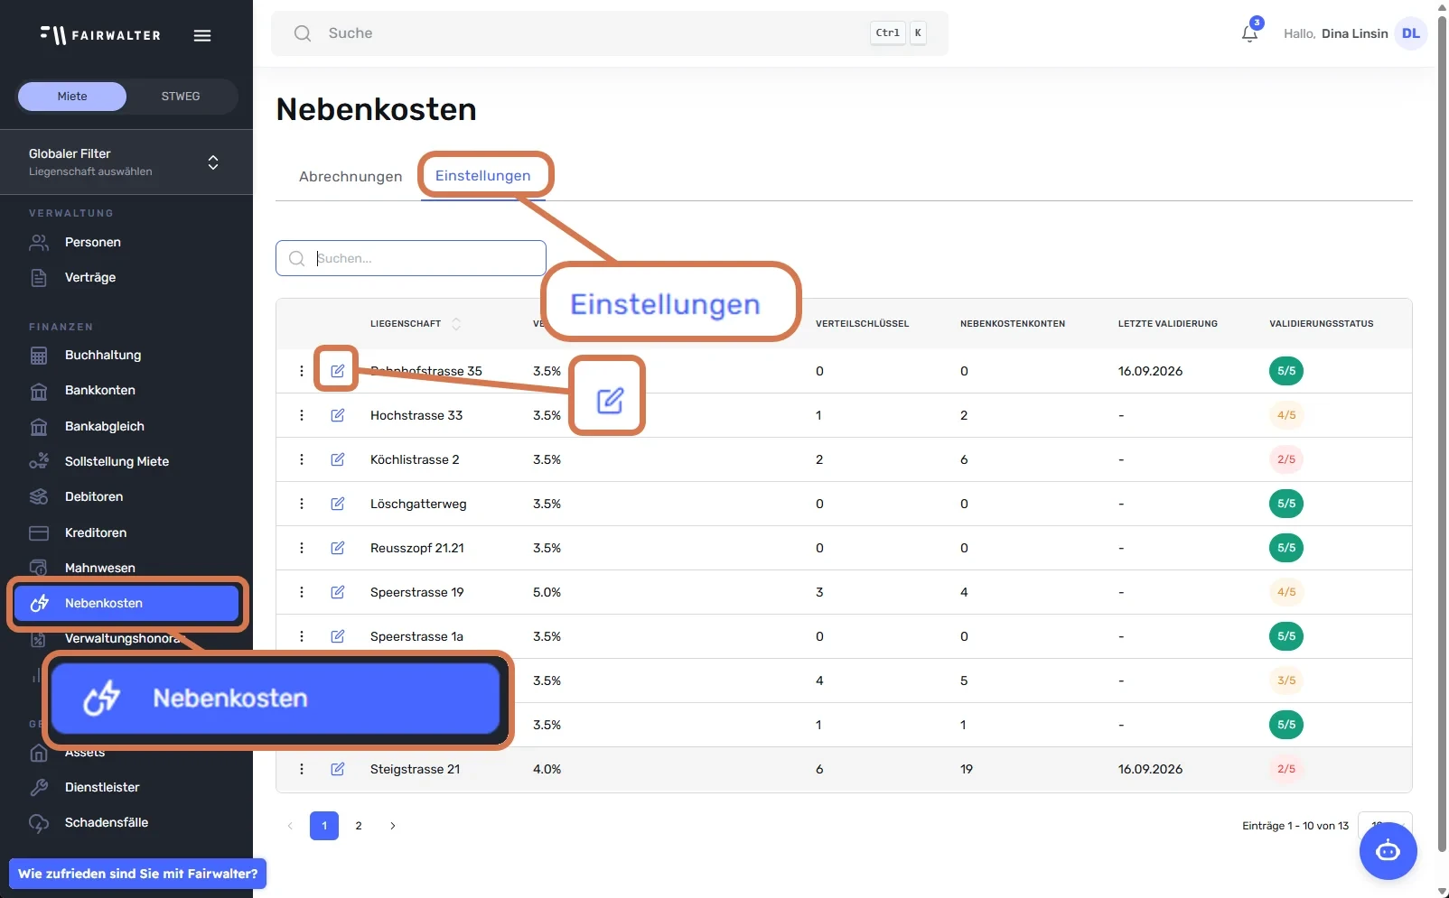Select the Speerstrasse 19 row's 4/5 status badge
The width and height of the screenshot is (1449, 898).
coord(1286,592)
